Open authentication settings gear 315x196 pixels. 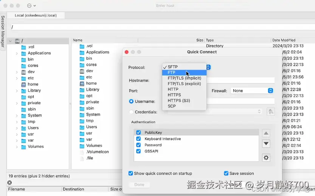pyautogui.click(x=266, y=158)
